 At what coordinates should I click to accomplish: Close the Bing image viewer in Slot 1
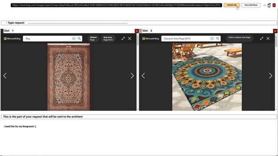point(129,39)
